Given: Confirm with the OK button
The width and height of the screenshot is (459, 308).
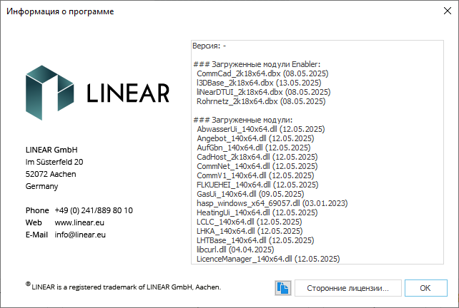Looking at the screenshot, I should [x=426, y=288].
